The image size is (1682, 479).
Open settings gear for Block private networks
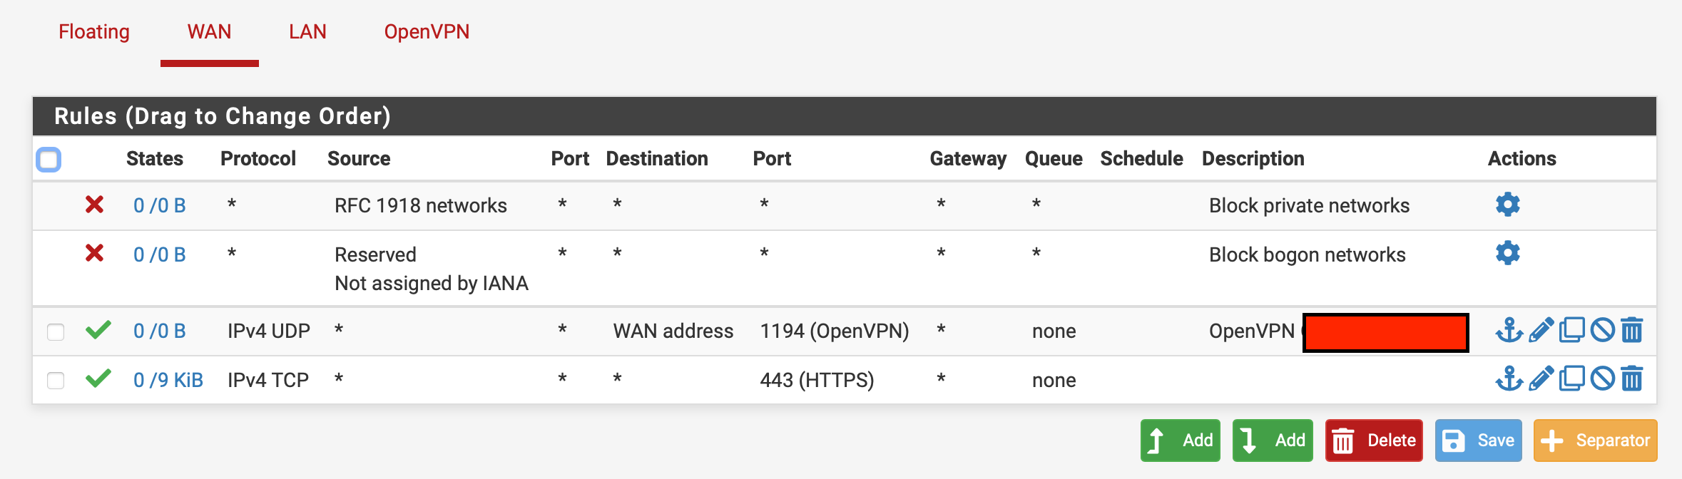click(x=1507, y=205)
